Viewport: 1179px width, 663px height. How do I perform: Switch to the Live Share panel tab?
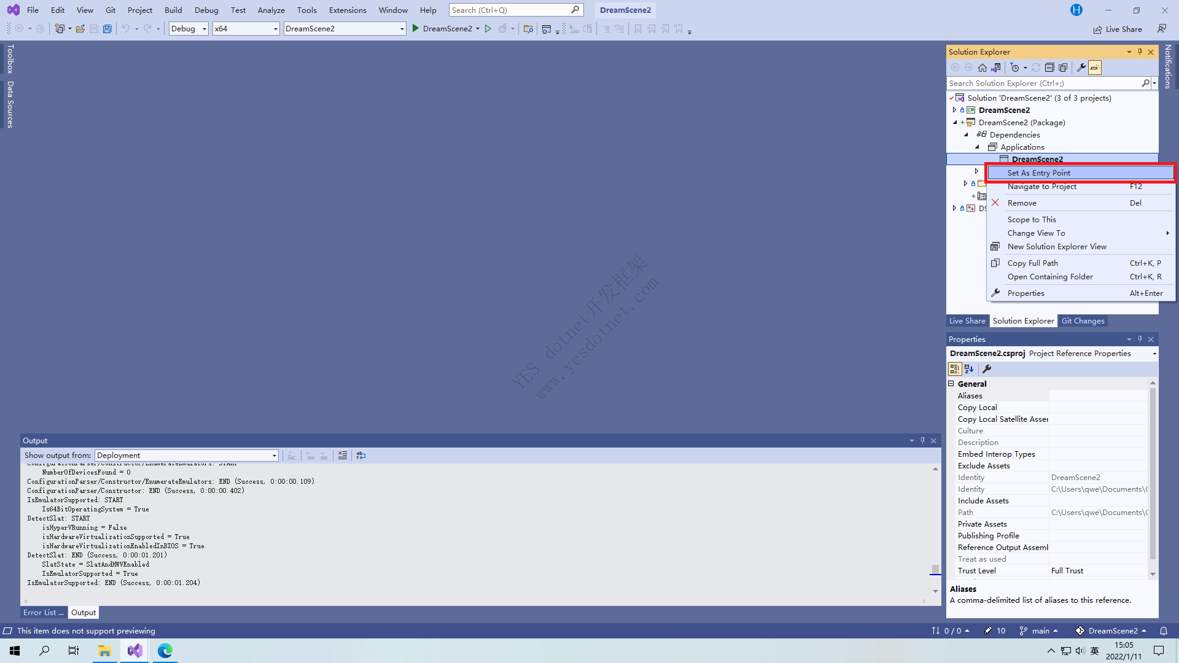click(967, 321)
